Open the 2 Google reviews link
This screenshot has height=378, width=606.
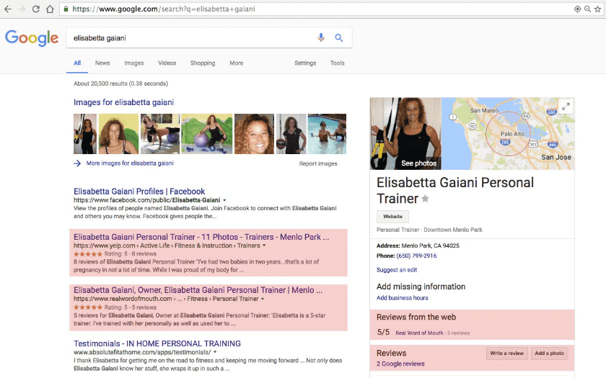pos(400,364)
